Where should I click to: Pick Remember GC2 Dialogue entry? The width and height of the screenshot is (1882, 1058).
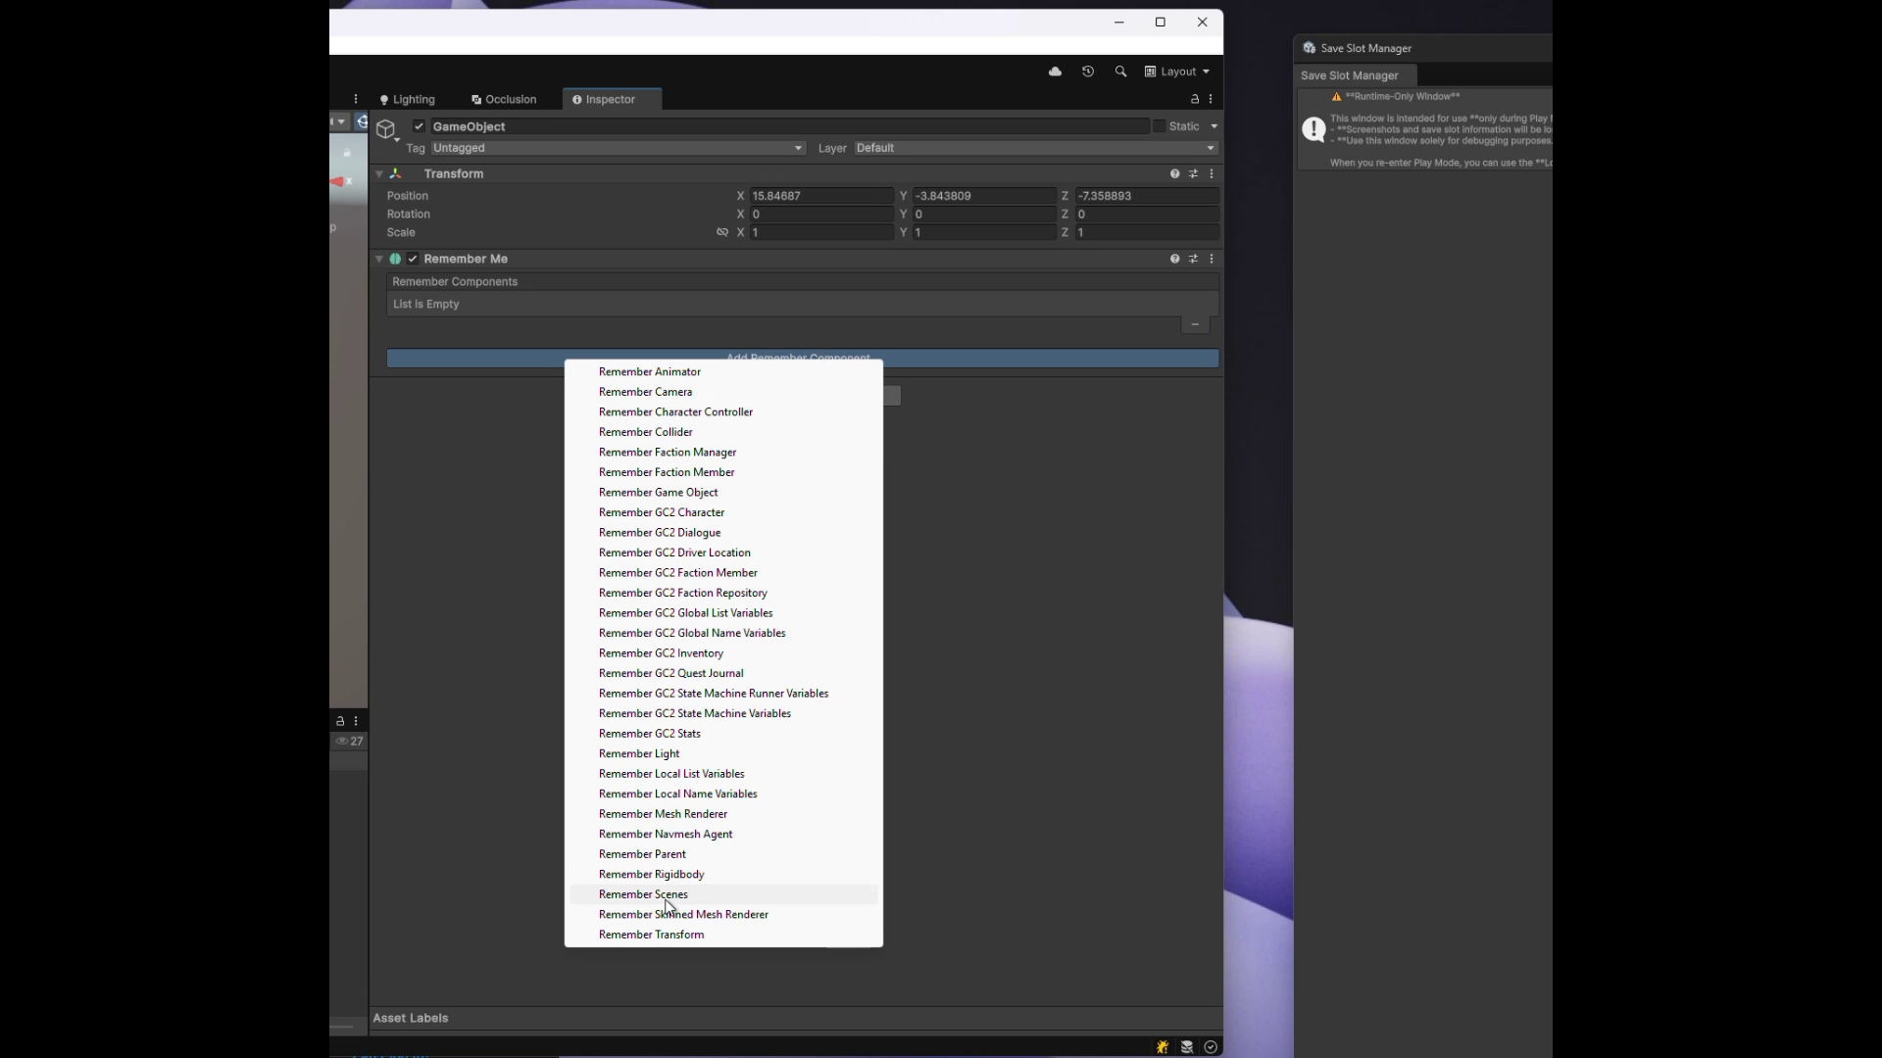pyautogui.click(x=723, y=533)
